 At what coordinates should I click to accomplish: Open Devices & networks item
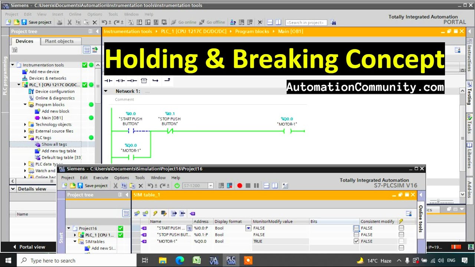point(47,78)
